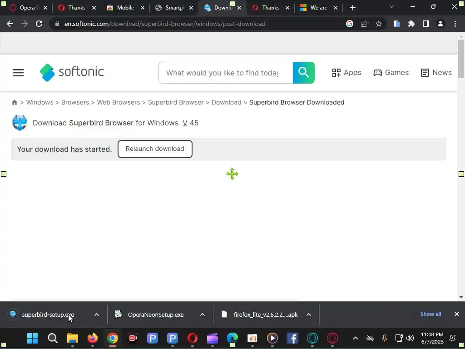
Task: Click the browser forward arrow
Action: (x=25, y=24)
